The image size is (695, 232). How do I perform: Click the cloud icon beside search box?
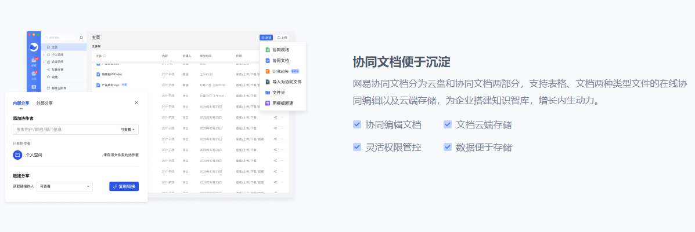[81, 38]
